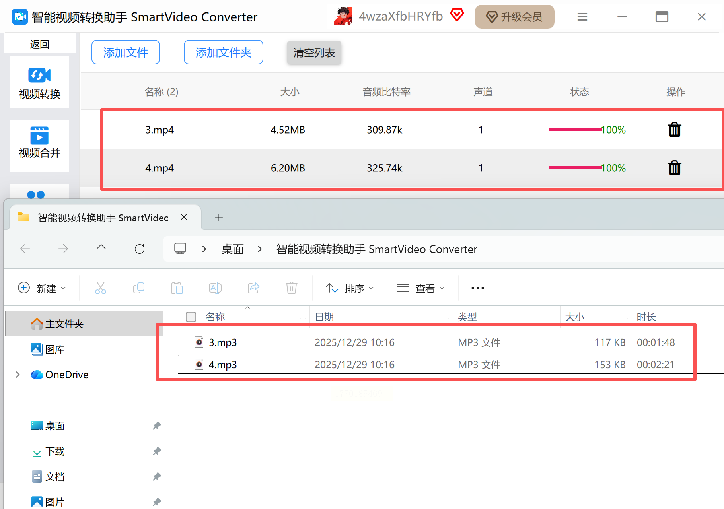Delete 3.mp4 from the conversion list
Viewport: 724px width, 509px height.
[x=674, y=130]
